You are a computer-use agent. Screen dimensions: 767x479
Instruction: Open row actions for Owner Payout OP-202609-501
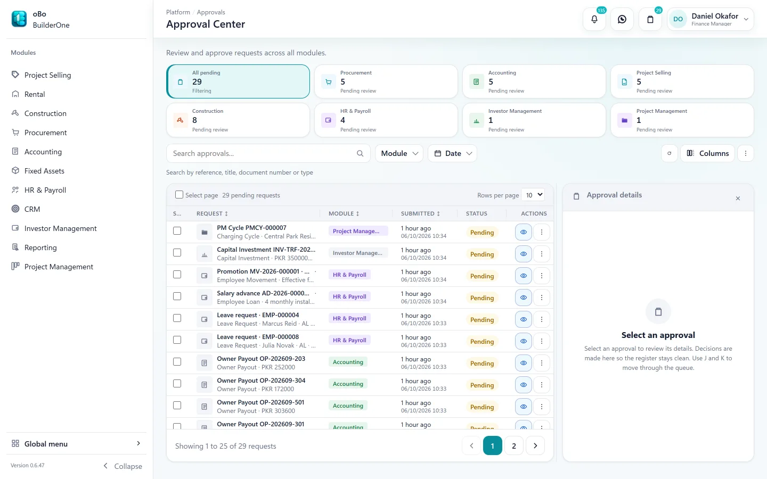542,407
